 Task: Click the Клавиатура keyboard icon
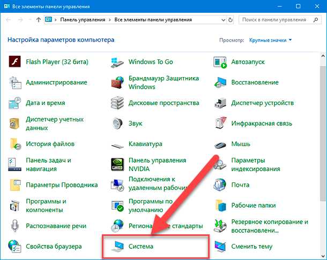click(x=117, y=146)
